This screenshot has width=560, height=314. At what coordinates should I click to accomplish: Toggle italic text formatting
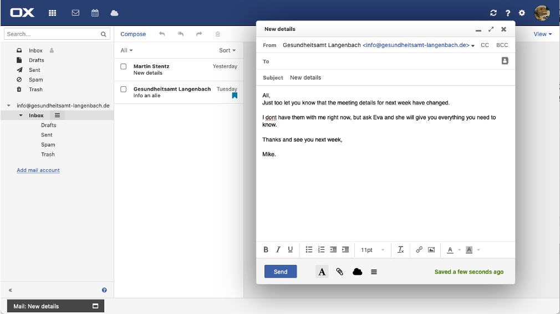[278, 250]
